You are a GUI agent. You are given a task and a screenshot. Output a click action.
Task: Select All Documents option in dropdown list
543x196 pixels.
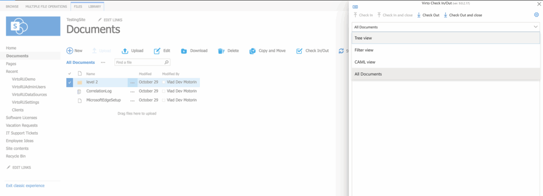(446, 74)
